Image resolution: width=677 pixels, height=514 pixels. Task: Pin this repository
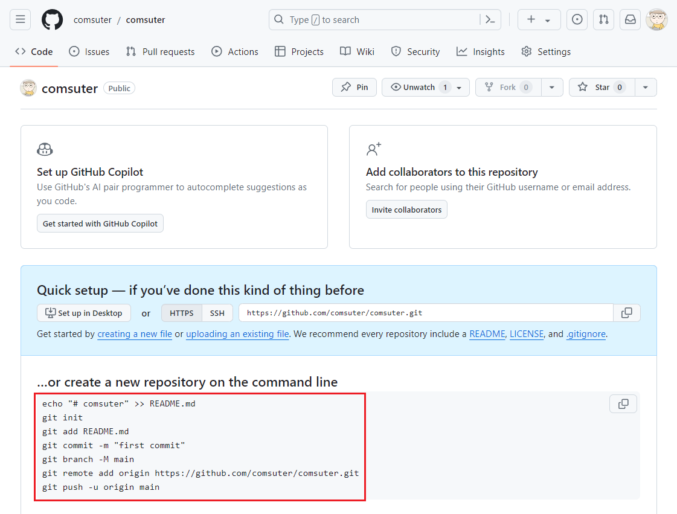pos(355,87)
